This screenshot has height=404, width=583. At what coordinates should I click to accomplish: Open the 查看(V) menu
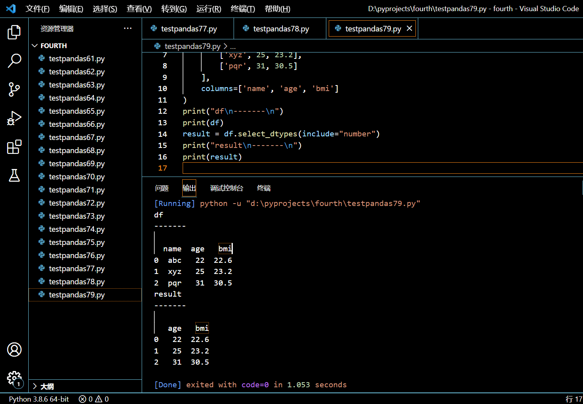tap(139, 9)
